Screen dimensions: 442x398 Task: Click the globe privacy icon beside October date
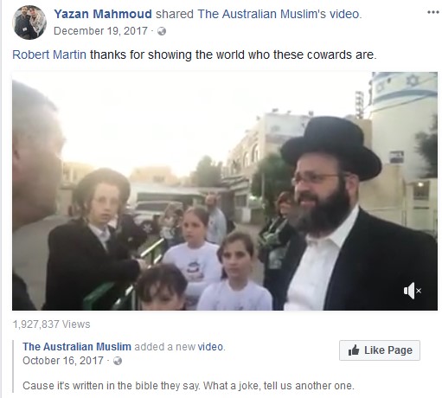[x=118, y=361]
